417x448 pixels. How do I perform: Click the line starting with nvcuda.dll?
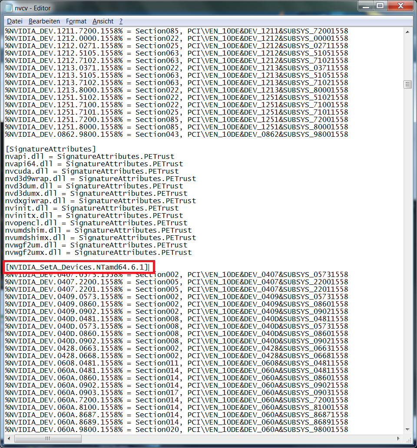[x=92, y=171]
